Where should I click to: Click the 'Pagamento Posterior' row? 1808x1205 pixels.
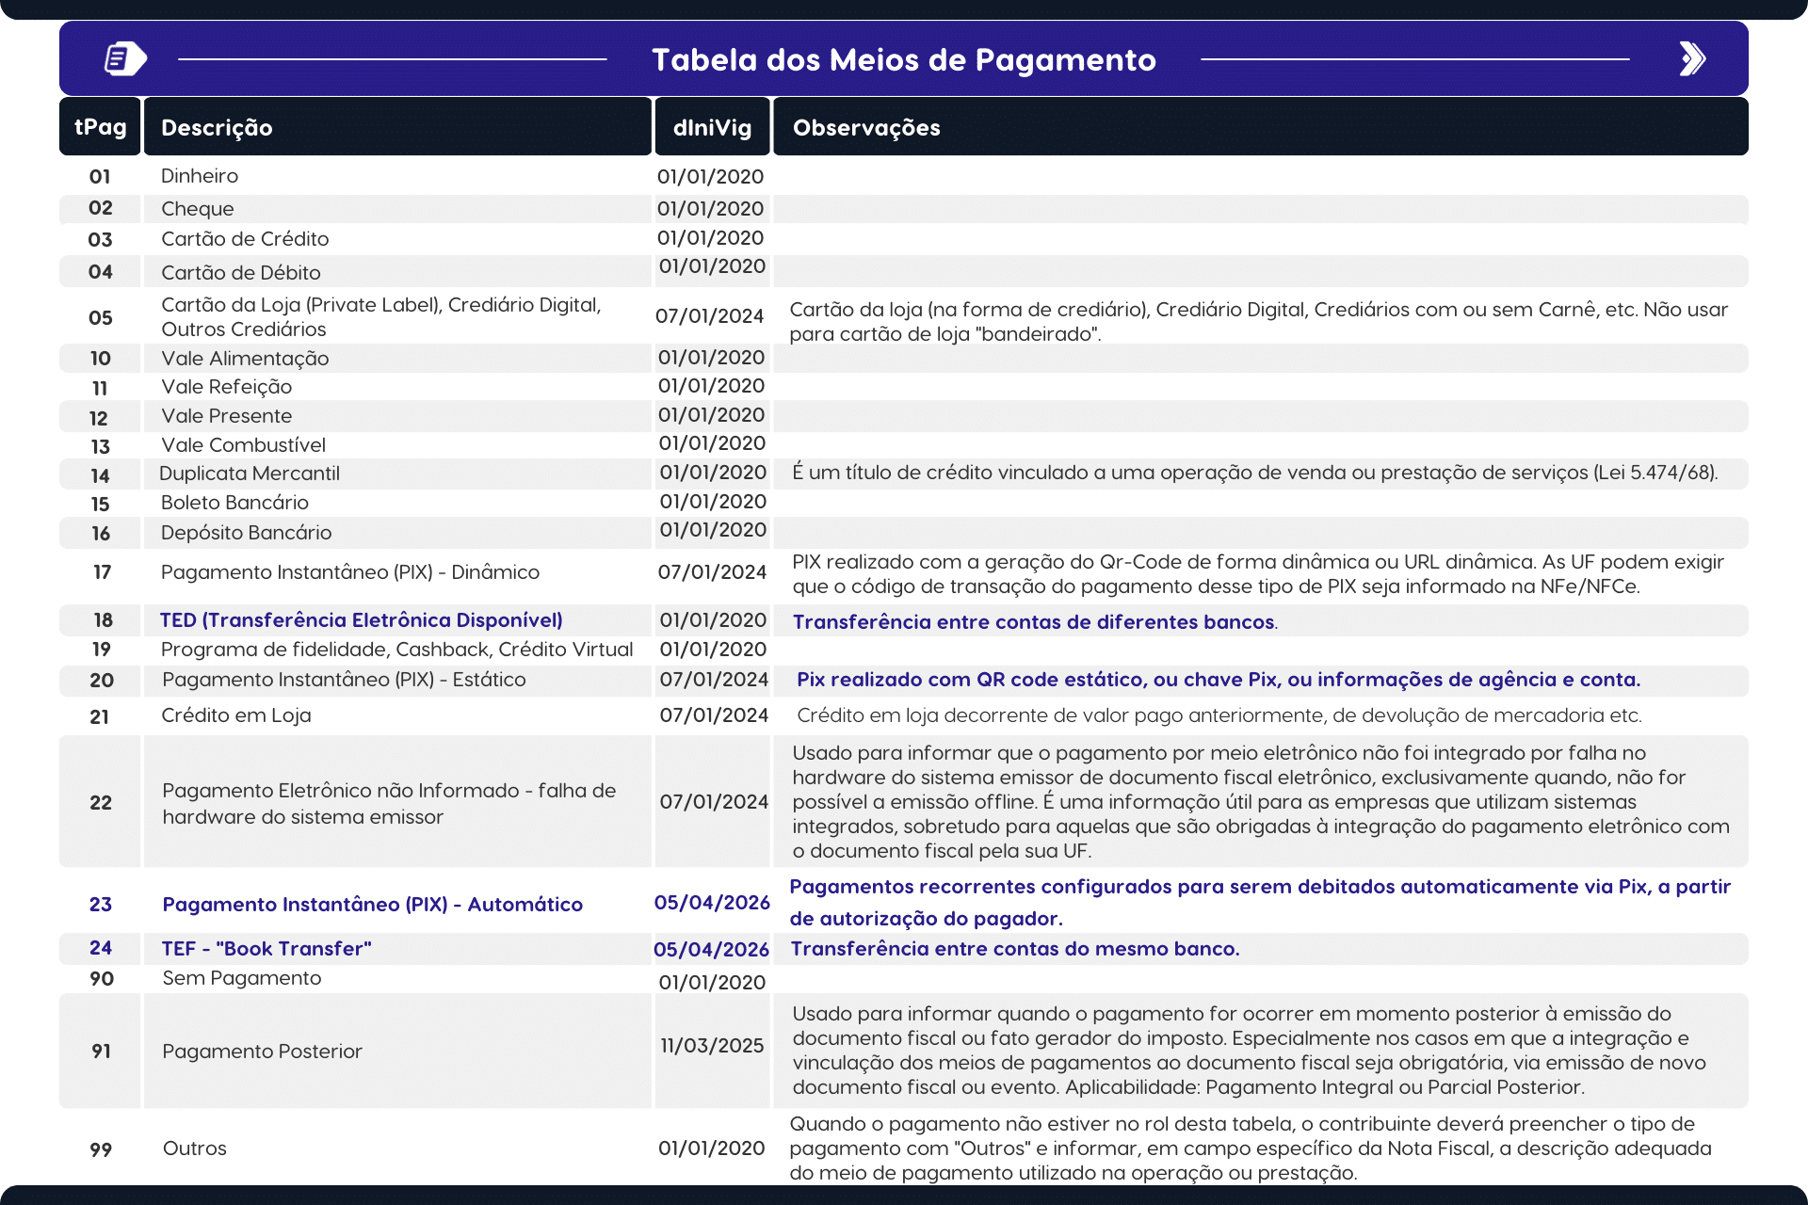pyautogui.click(x=262, y=1051)
